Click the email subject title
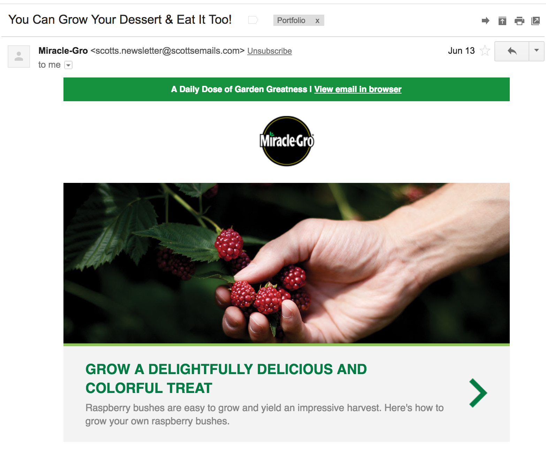The width and height of the screenshot is (546, 453). (120, 20)
